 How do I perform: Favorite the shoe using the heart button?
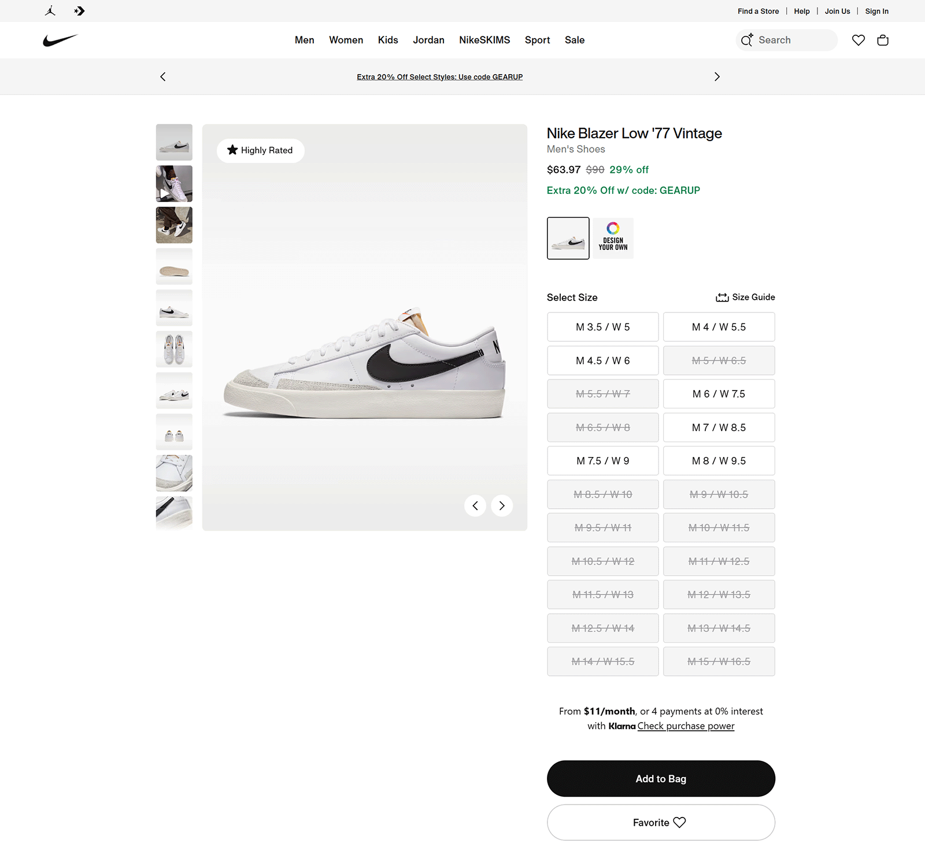661,822
